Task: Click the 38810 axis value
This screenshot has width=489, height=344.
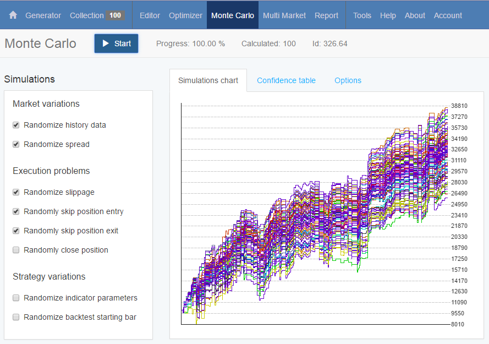Action: click(459, 106)
